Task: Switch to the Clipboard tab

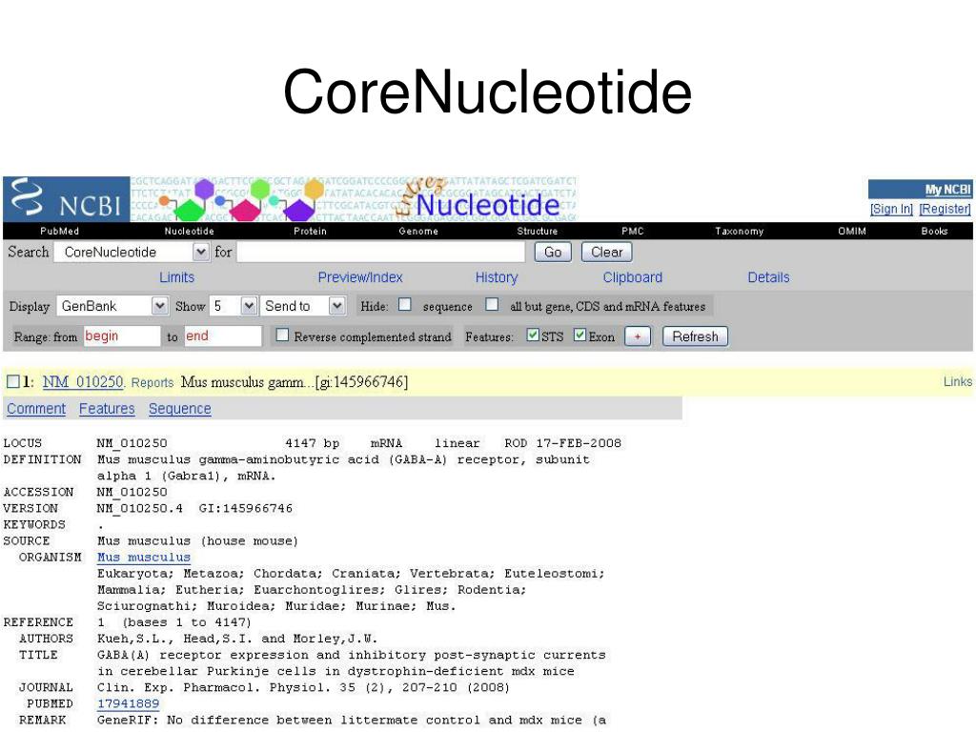Action: pos(633,277)
